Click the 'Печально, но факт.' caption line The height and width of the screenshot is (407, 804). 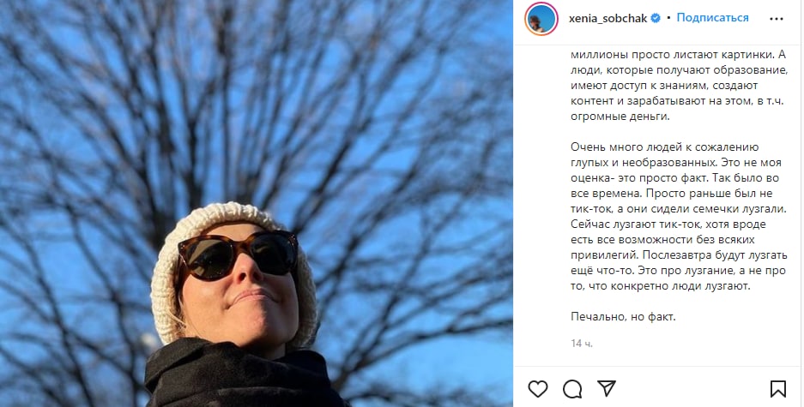623,317
